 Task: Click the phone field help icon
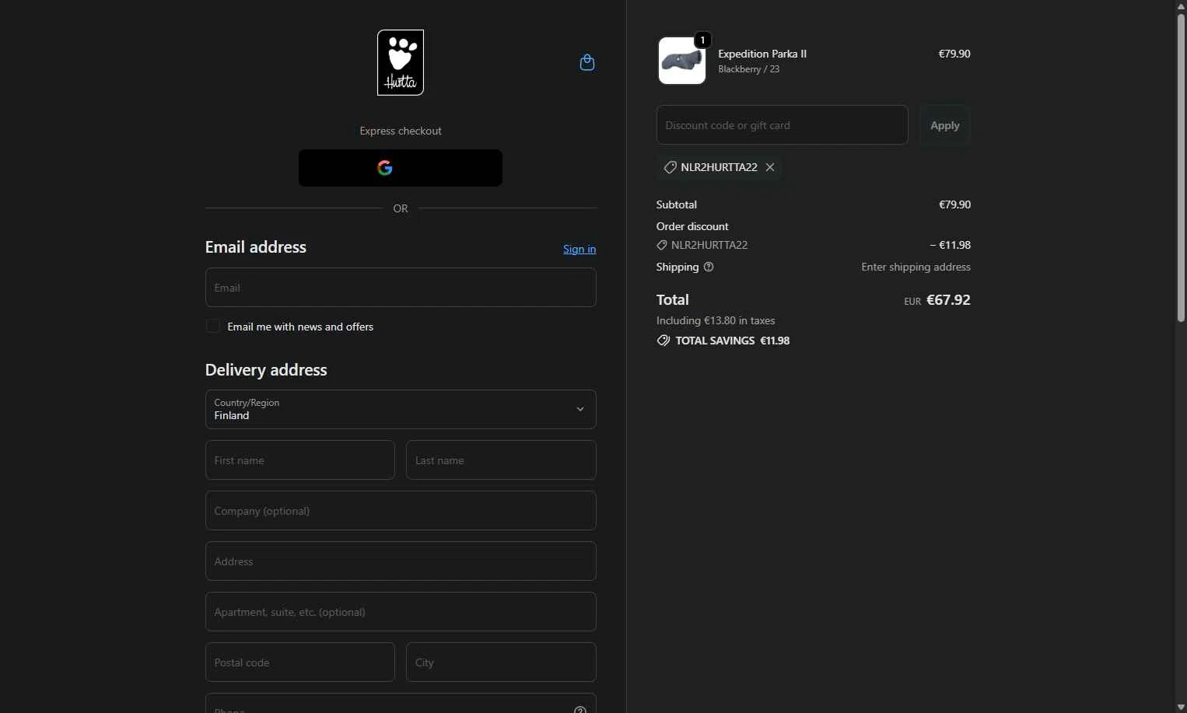[x=579, y=709]
